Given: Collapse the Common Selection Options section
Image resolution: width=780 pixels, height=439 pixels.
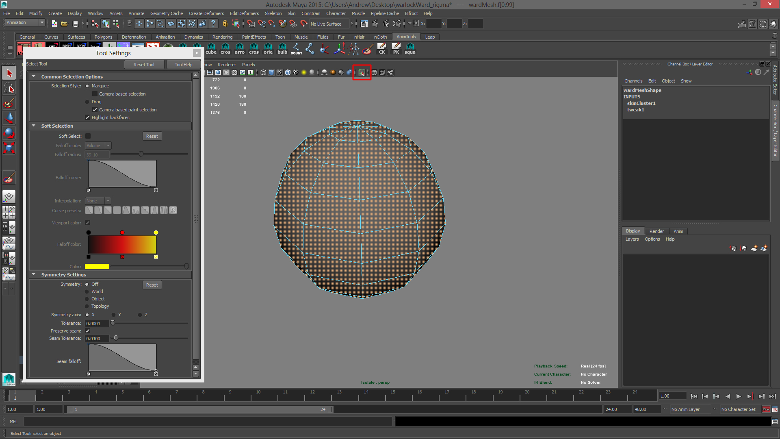Looking at the screenshot, I should [x=34, y=76].
